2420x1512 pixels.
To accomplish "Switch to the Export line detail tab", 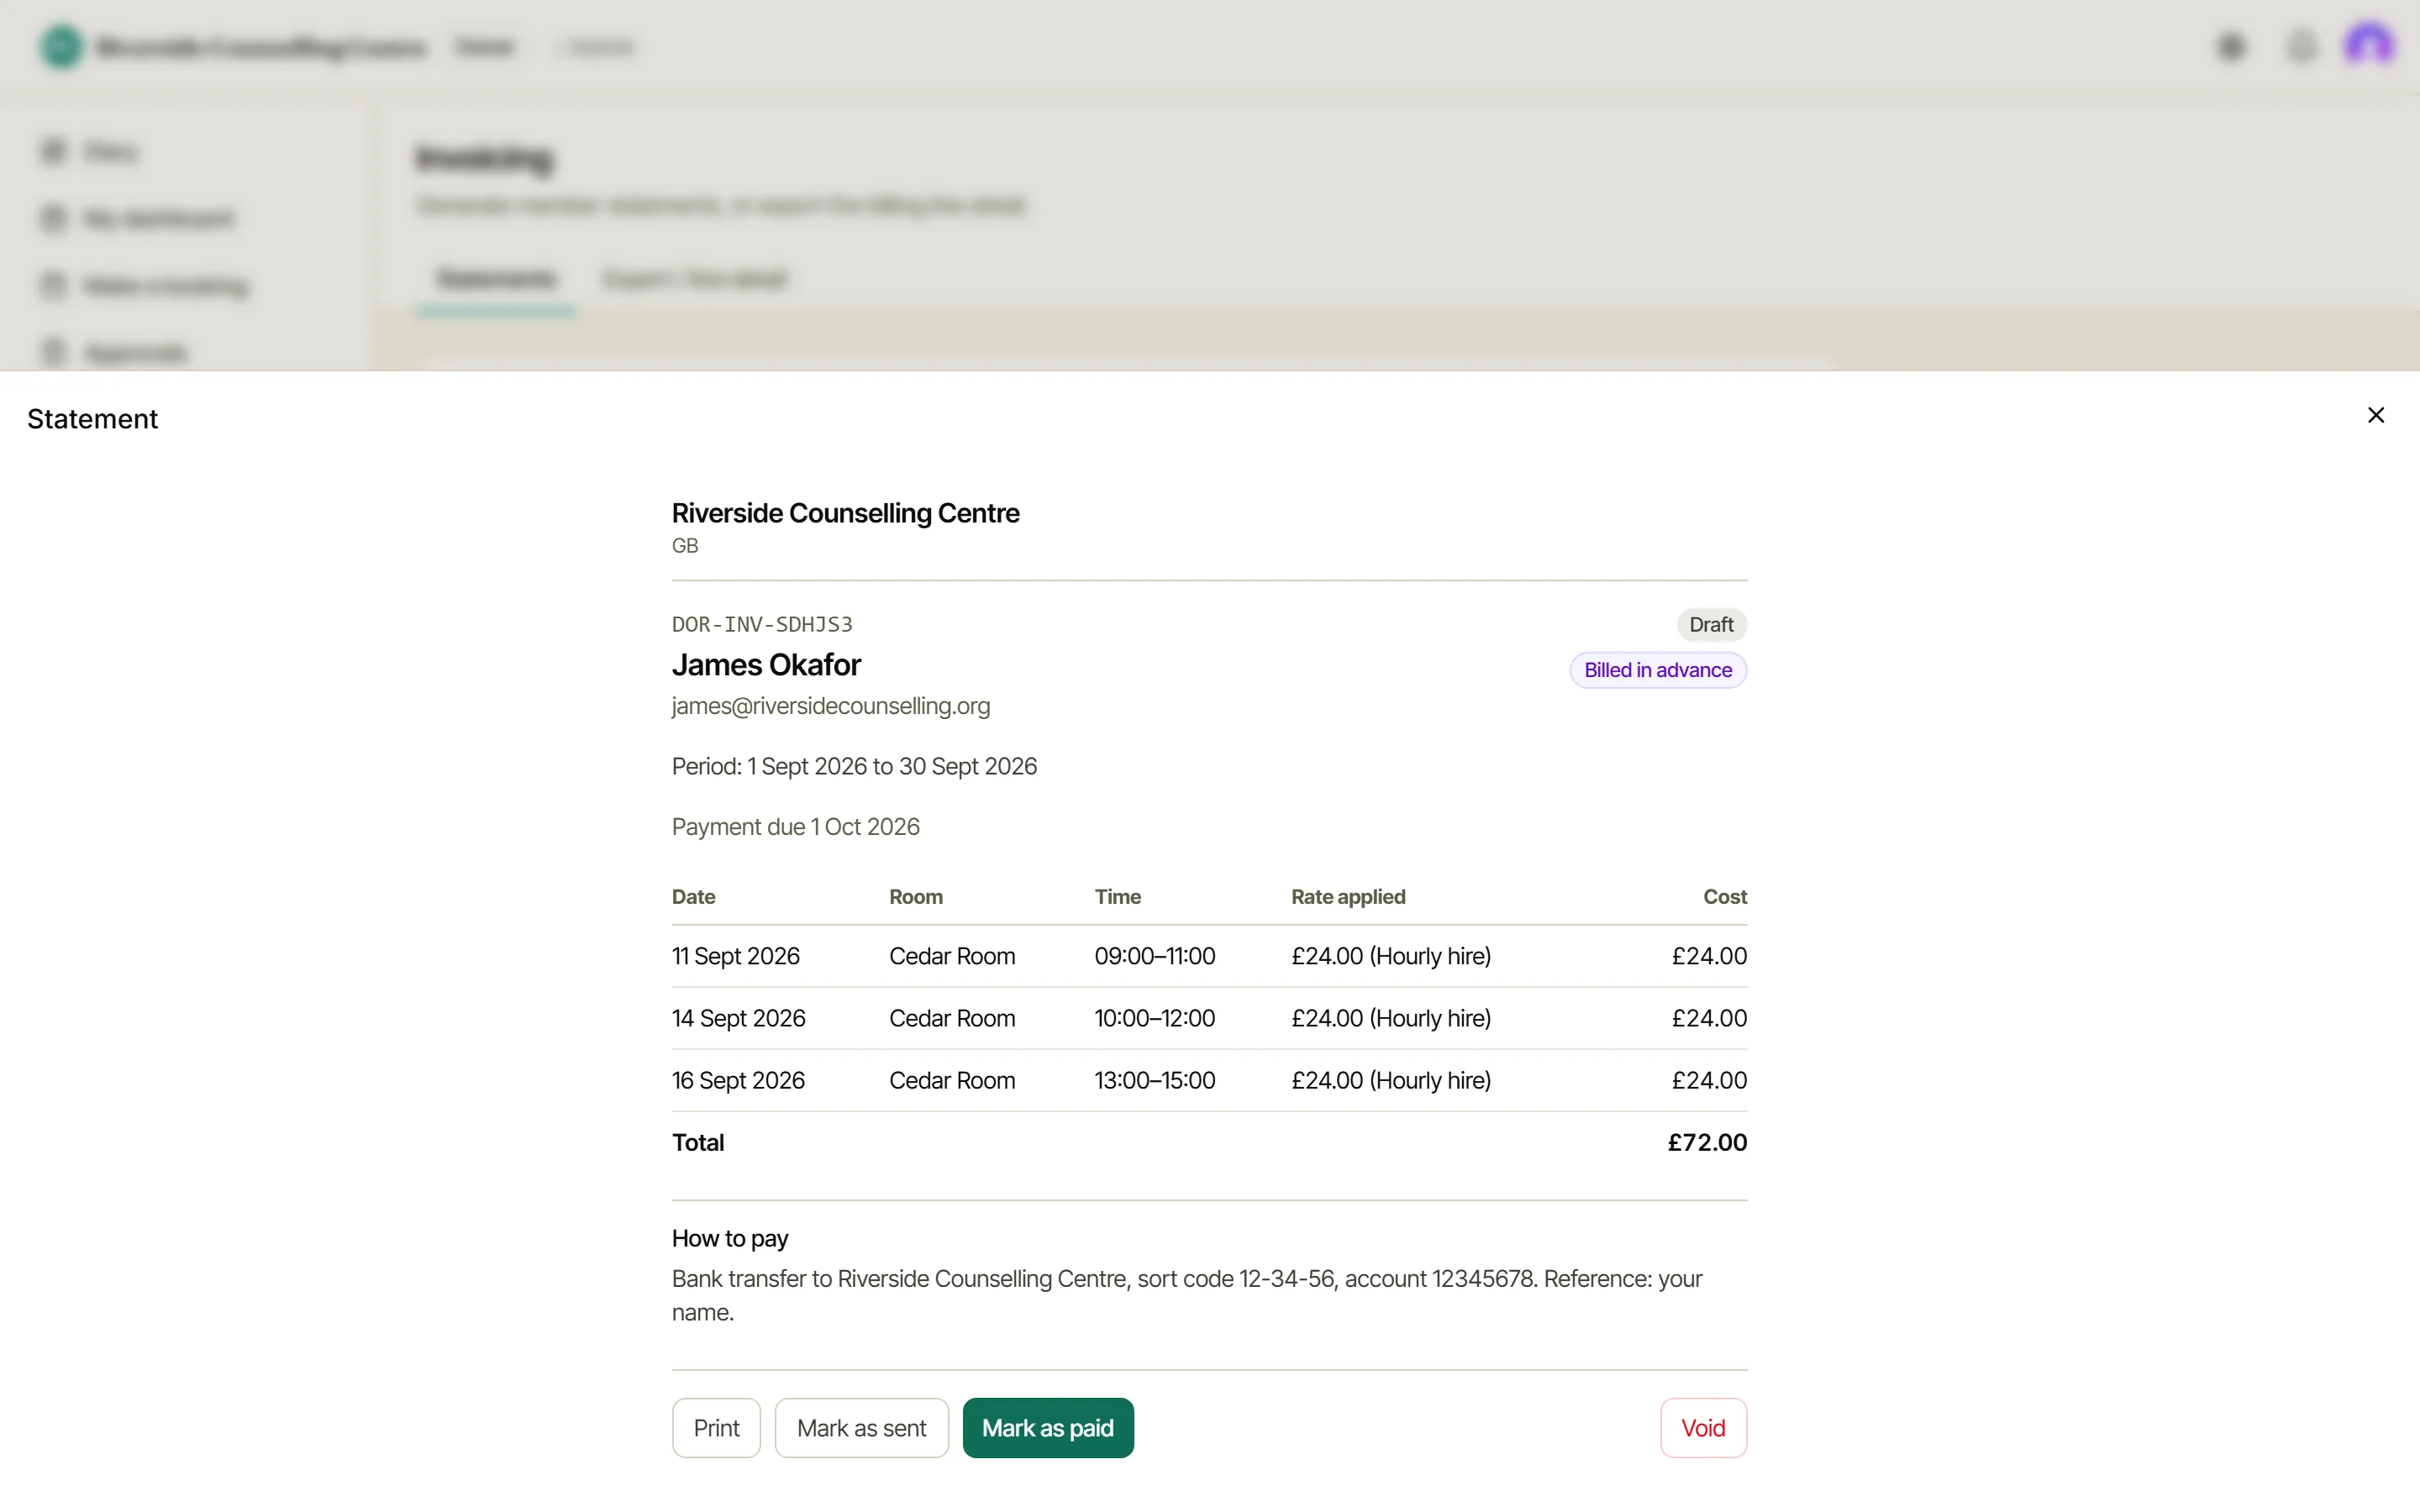I will click(695, 279).
